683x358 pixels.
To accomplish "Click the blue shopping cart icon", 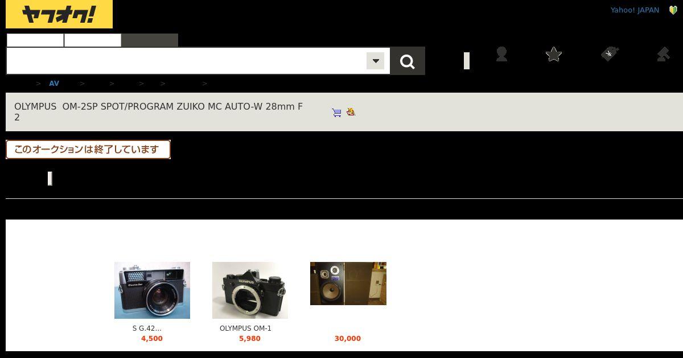I will tap(336, 113).
